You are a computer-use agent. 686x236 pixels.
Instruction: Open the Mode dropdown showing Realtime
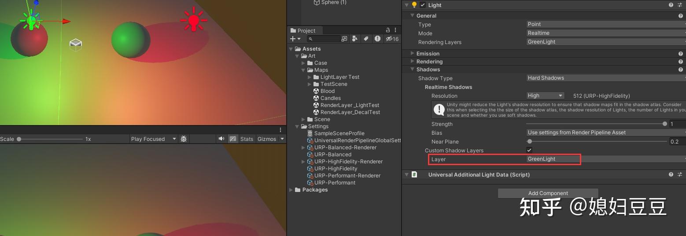(x=606, y=33)
